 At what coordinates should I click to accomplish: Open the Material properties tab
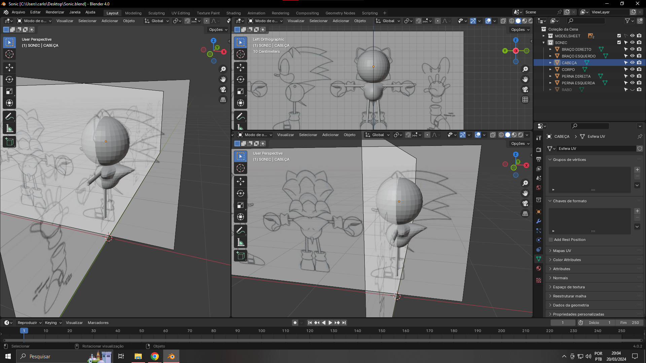[539, 268]
